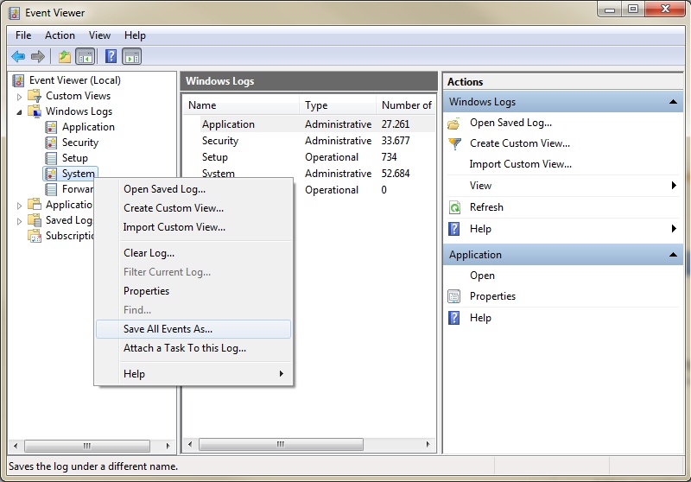Click the Number of Events column header
Image resolution: width=691 pixels, height=482 pixels.
tap(406, 105)
